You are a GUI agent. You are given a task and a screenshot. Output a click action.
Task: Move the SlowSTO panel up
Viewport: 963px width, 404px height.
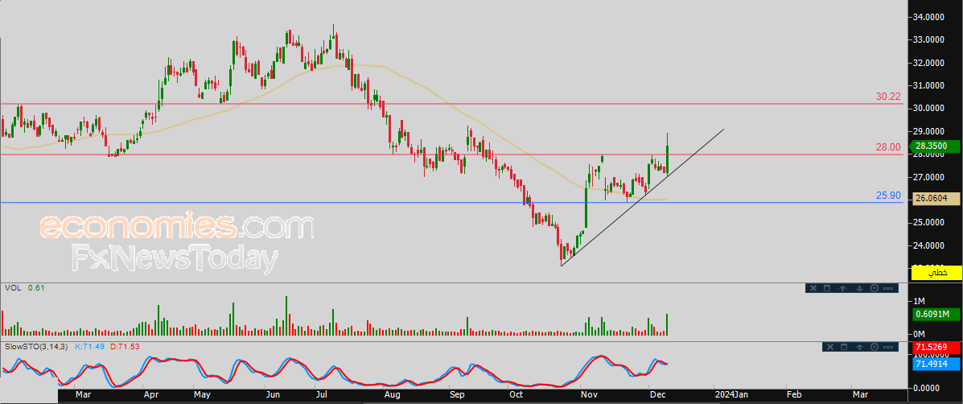[x=859, y=348]
